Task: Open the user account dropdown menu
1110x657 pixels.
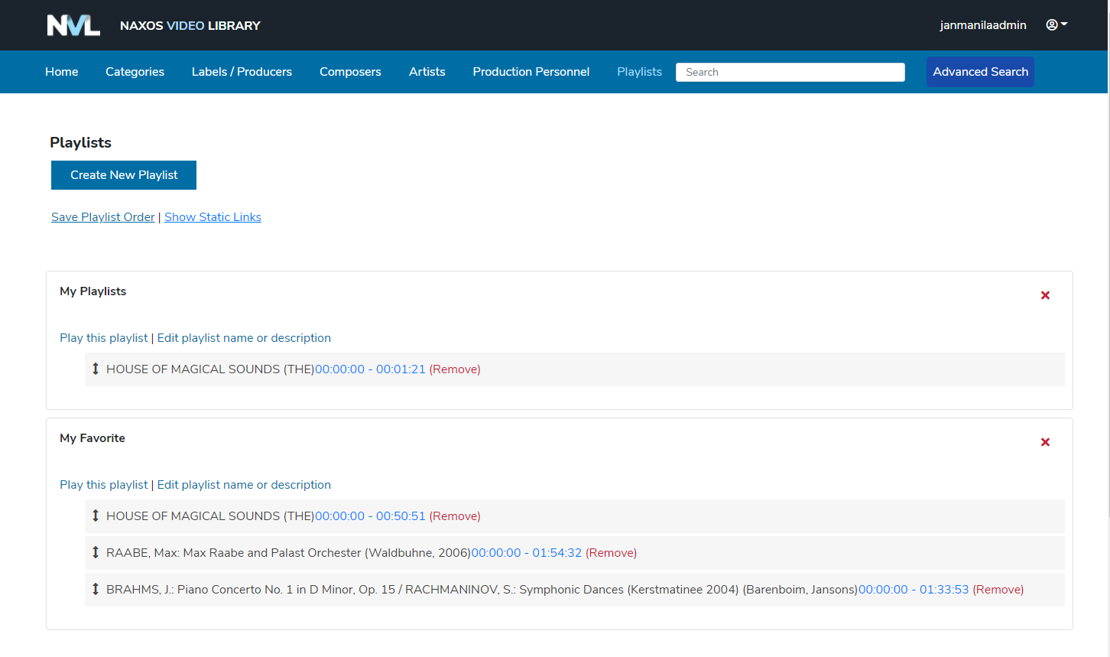Action: pos(1056,25)
